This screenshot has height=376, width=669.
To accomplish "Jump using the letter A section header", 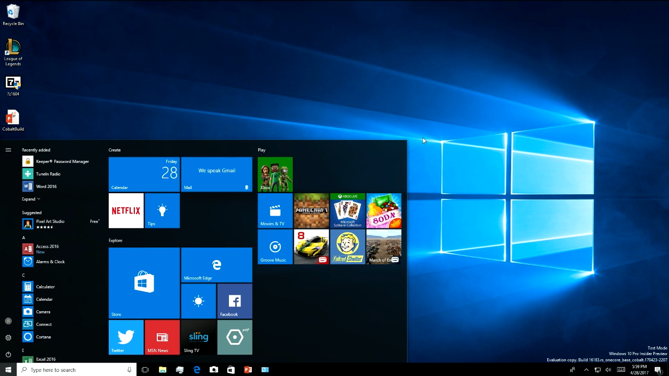I will tap(24, 238).
